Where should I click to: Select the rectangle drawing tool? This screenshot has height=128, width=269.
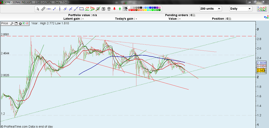click(81, 9)
